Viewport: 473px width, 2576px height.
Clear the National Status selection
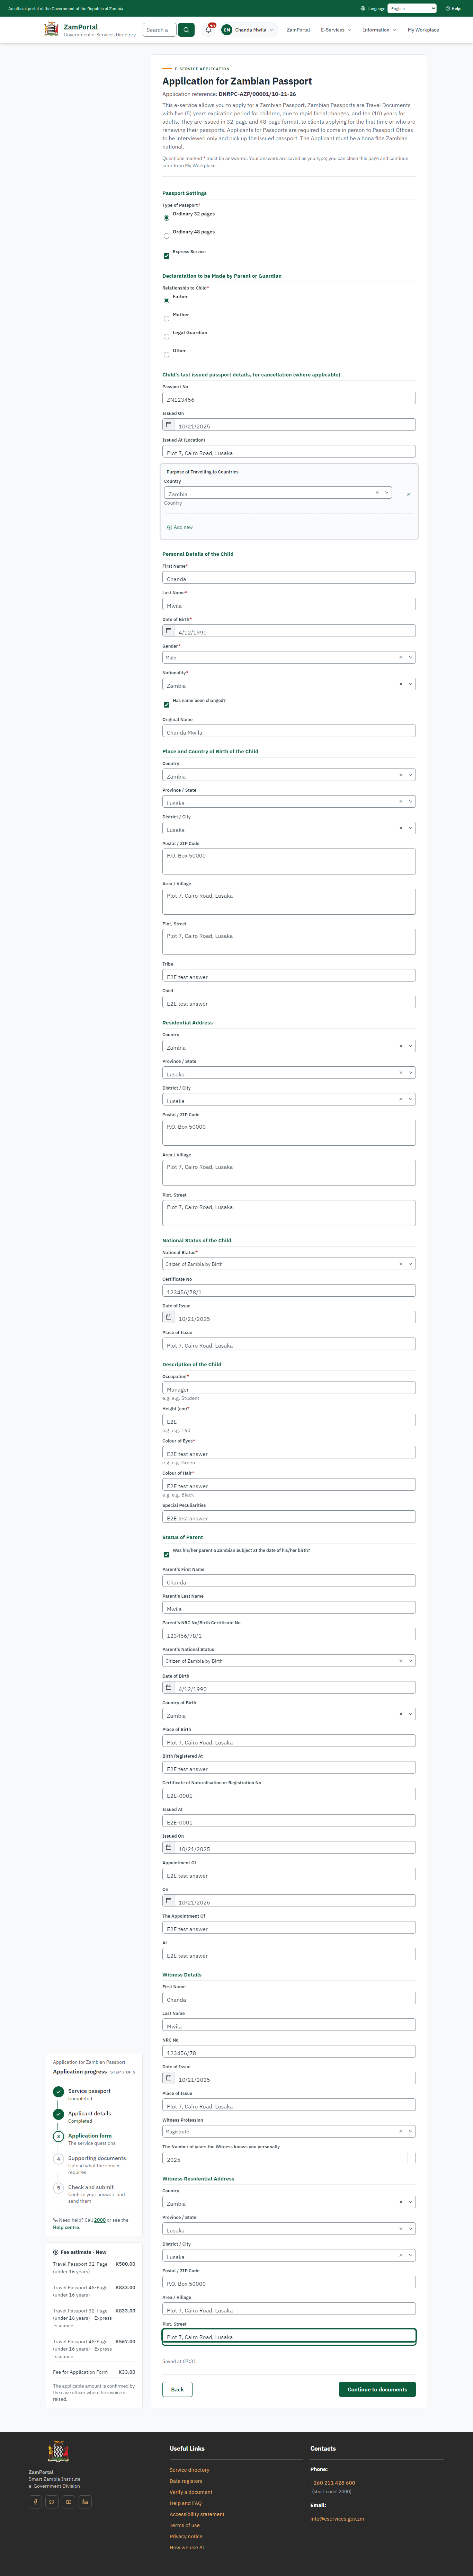pos(401,1264)
